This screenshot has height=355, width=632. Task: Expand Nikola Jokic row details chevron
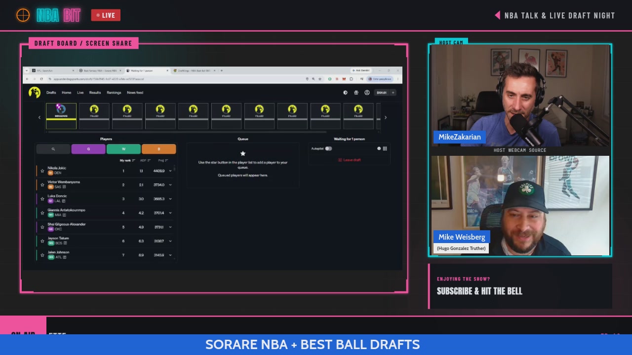tap(170, 171)
